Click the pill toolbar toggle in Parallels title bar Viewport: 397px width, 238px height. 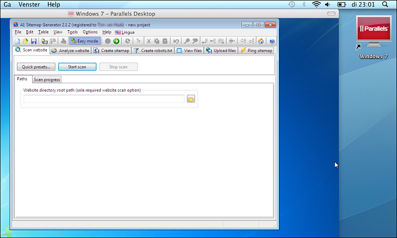click(x=331, y=14)
